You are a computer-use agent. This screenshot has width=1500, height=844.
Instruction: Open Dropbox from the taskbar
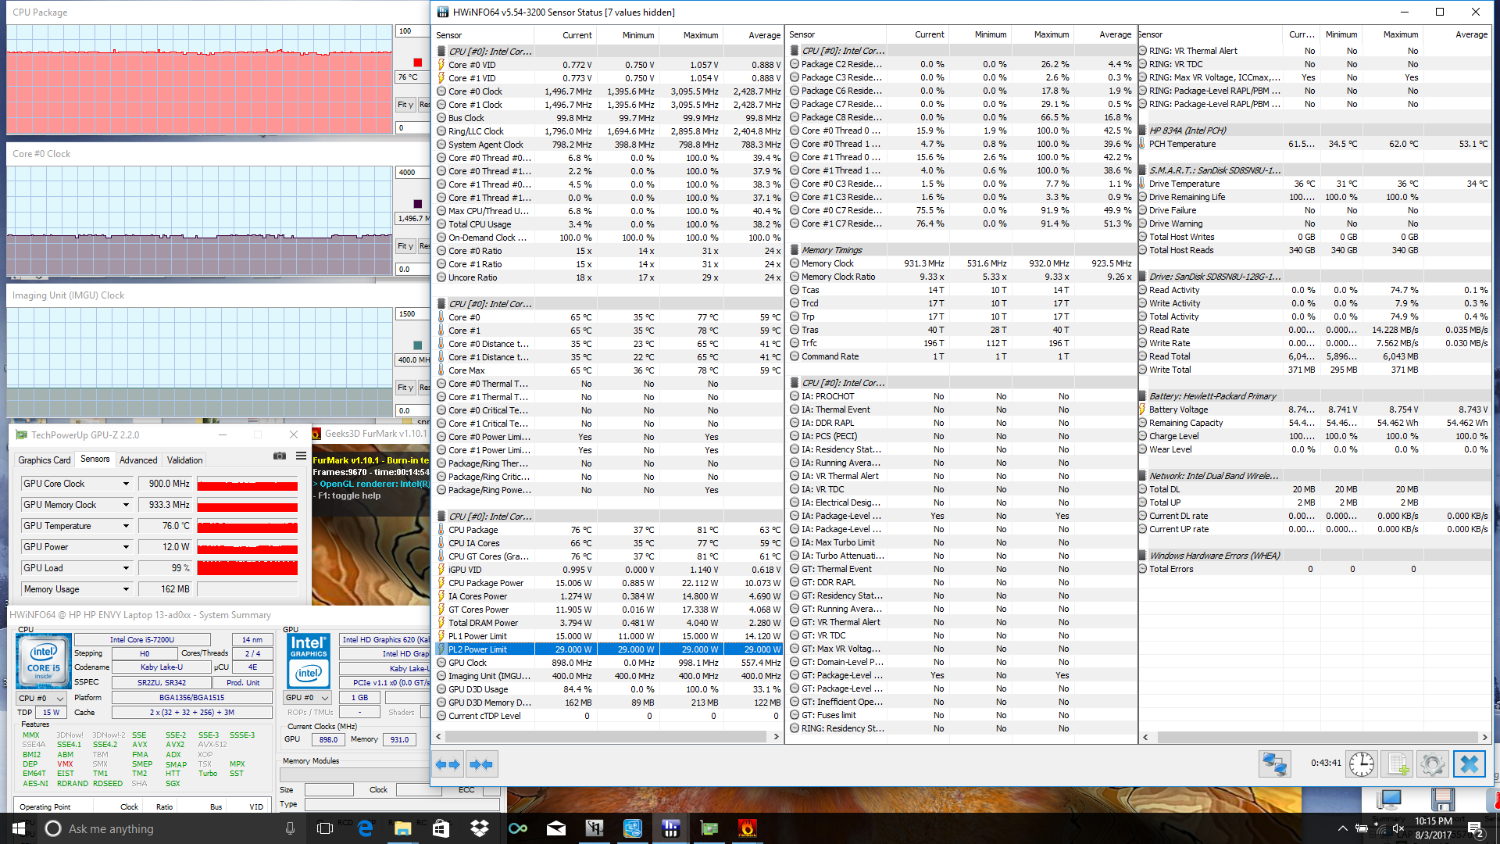479,828
